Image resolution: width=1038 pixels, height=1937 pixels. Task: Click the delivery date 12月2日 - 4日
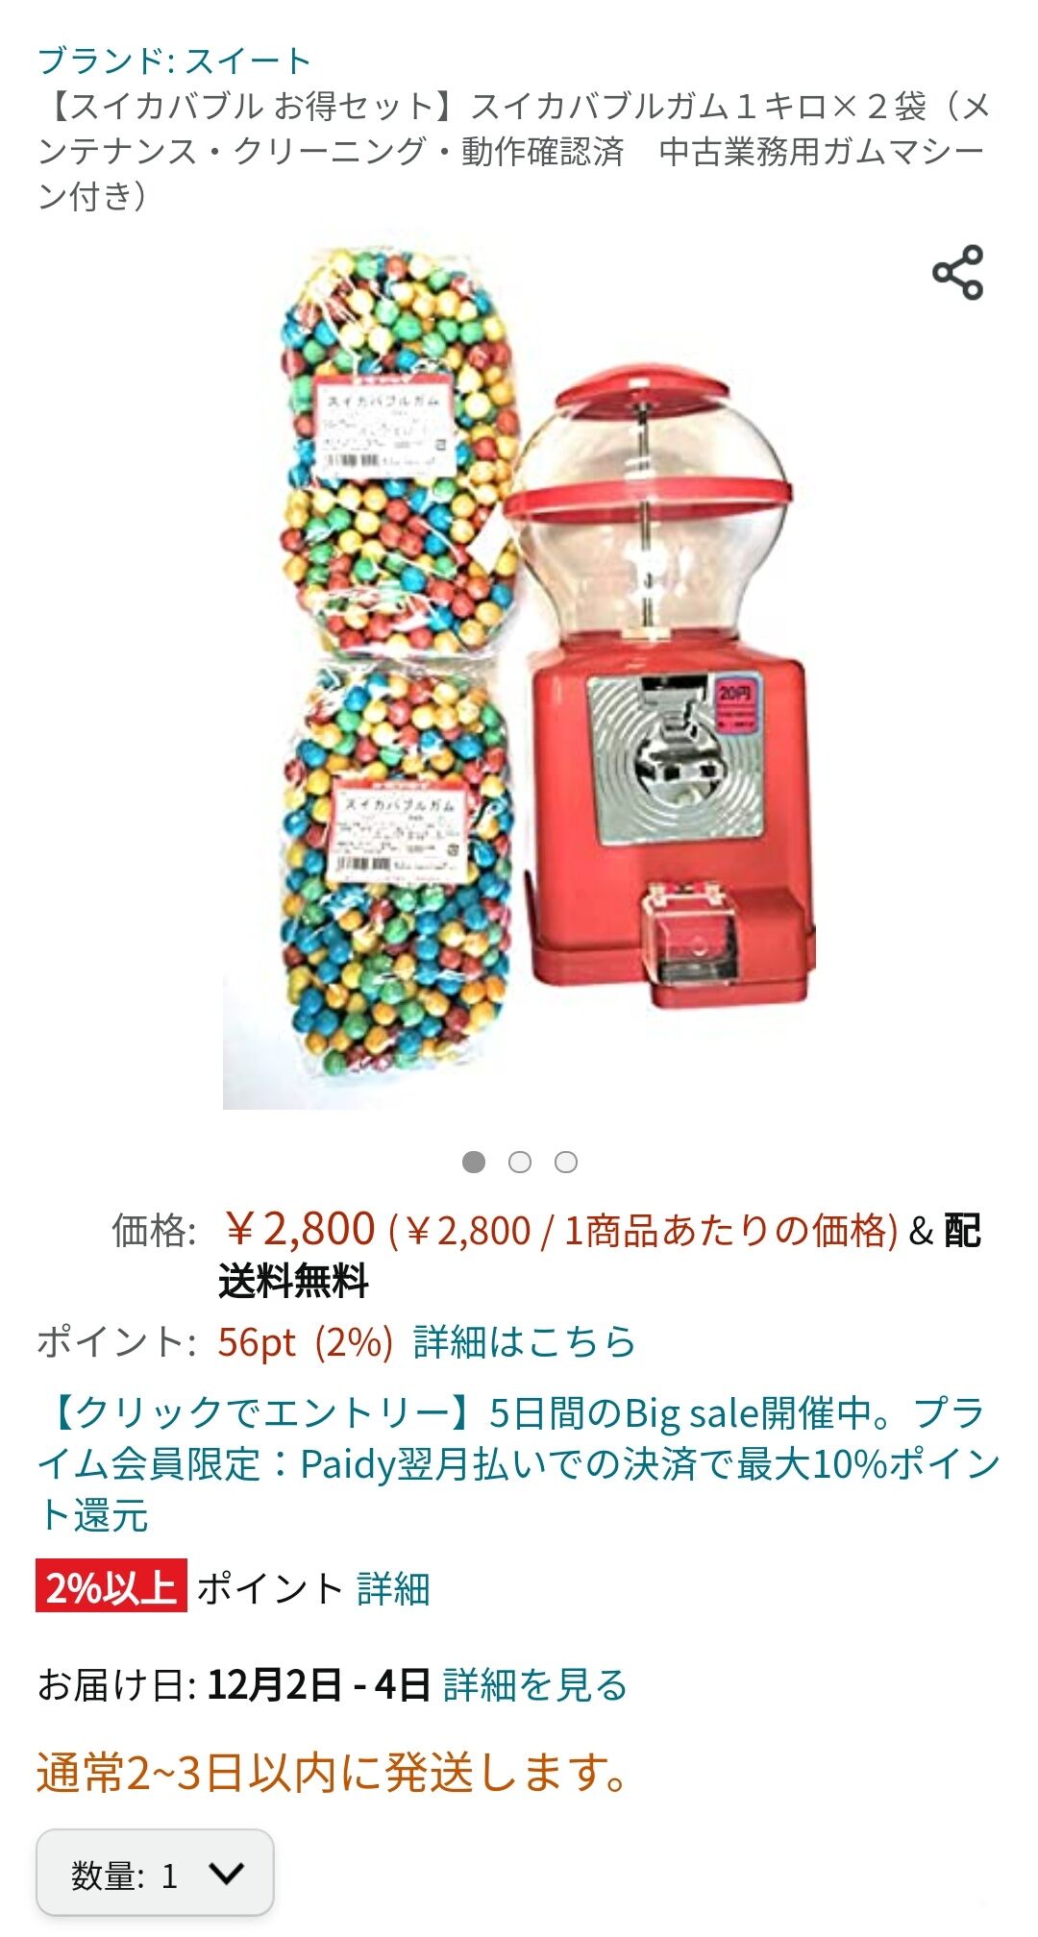(318, 1684)
